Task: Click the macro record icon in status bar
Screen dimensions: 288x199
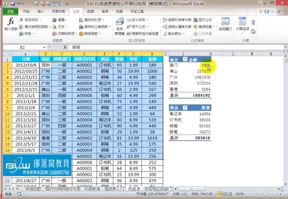Action: point(19,194)
